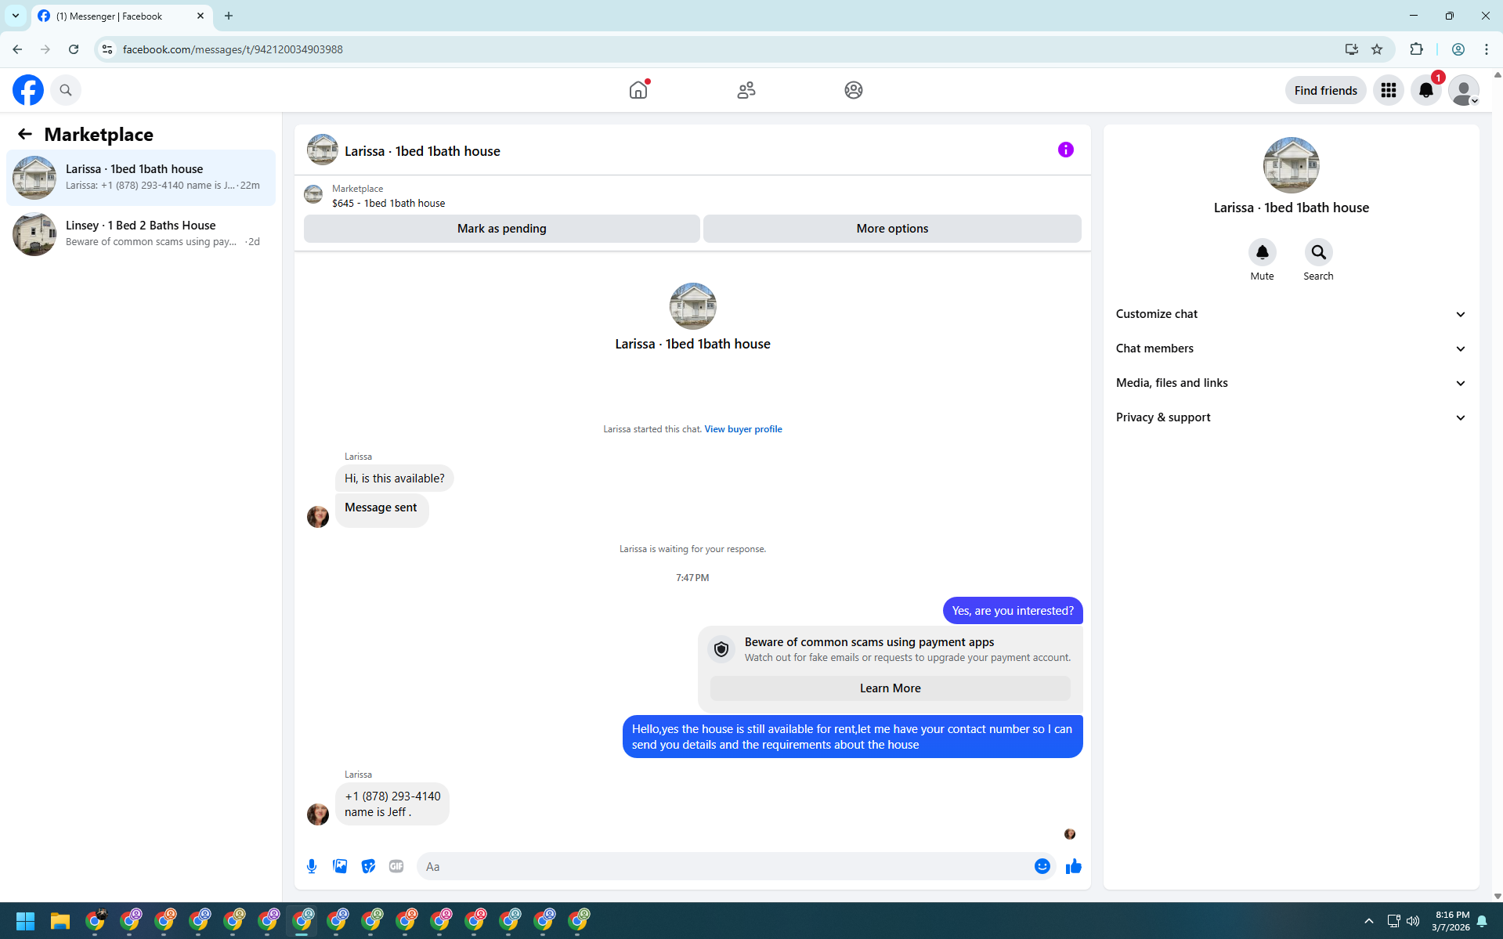Image resolution: width=1503 pixels, height=939 pixels.
Task: Open the Friends icon in top navigation
Action: tap(746, 90)
